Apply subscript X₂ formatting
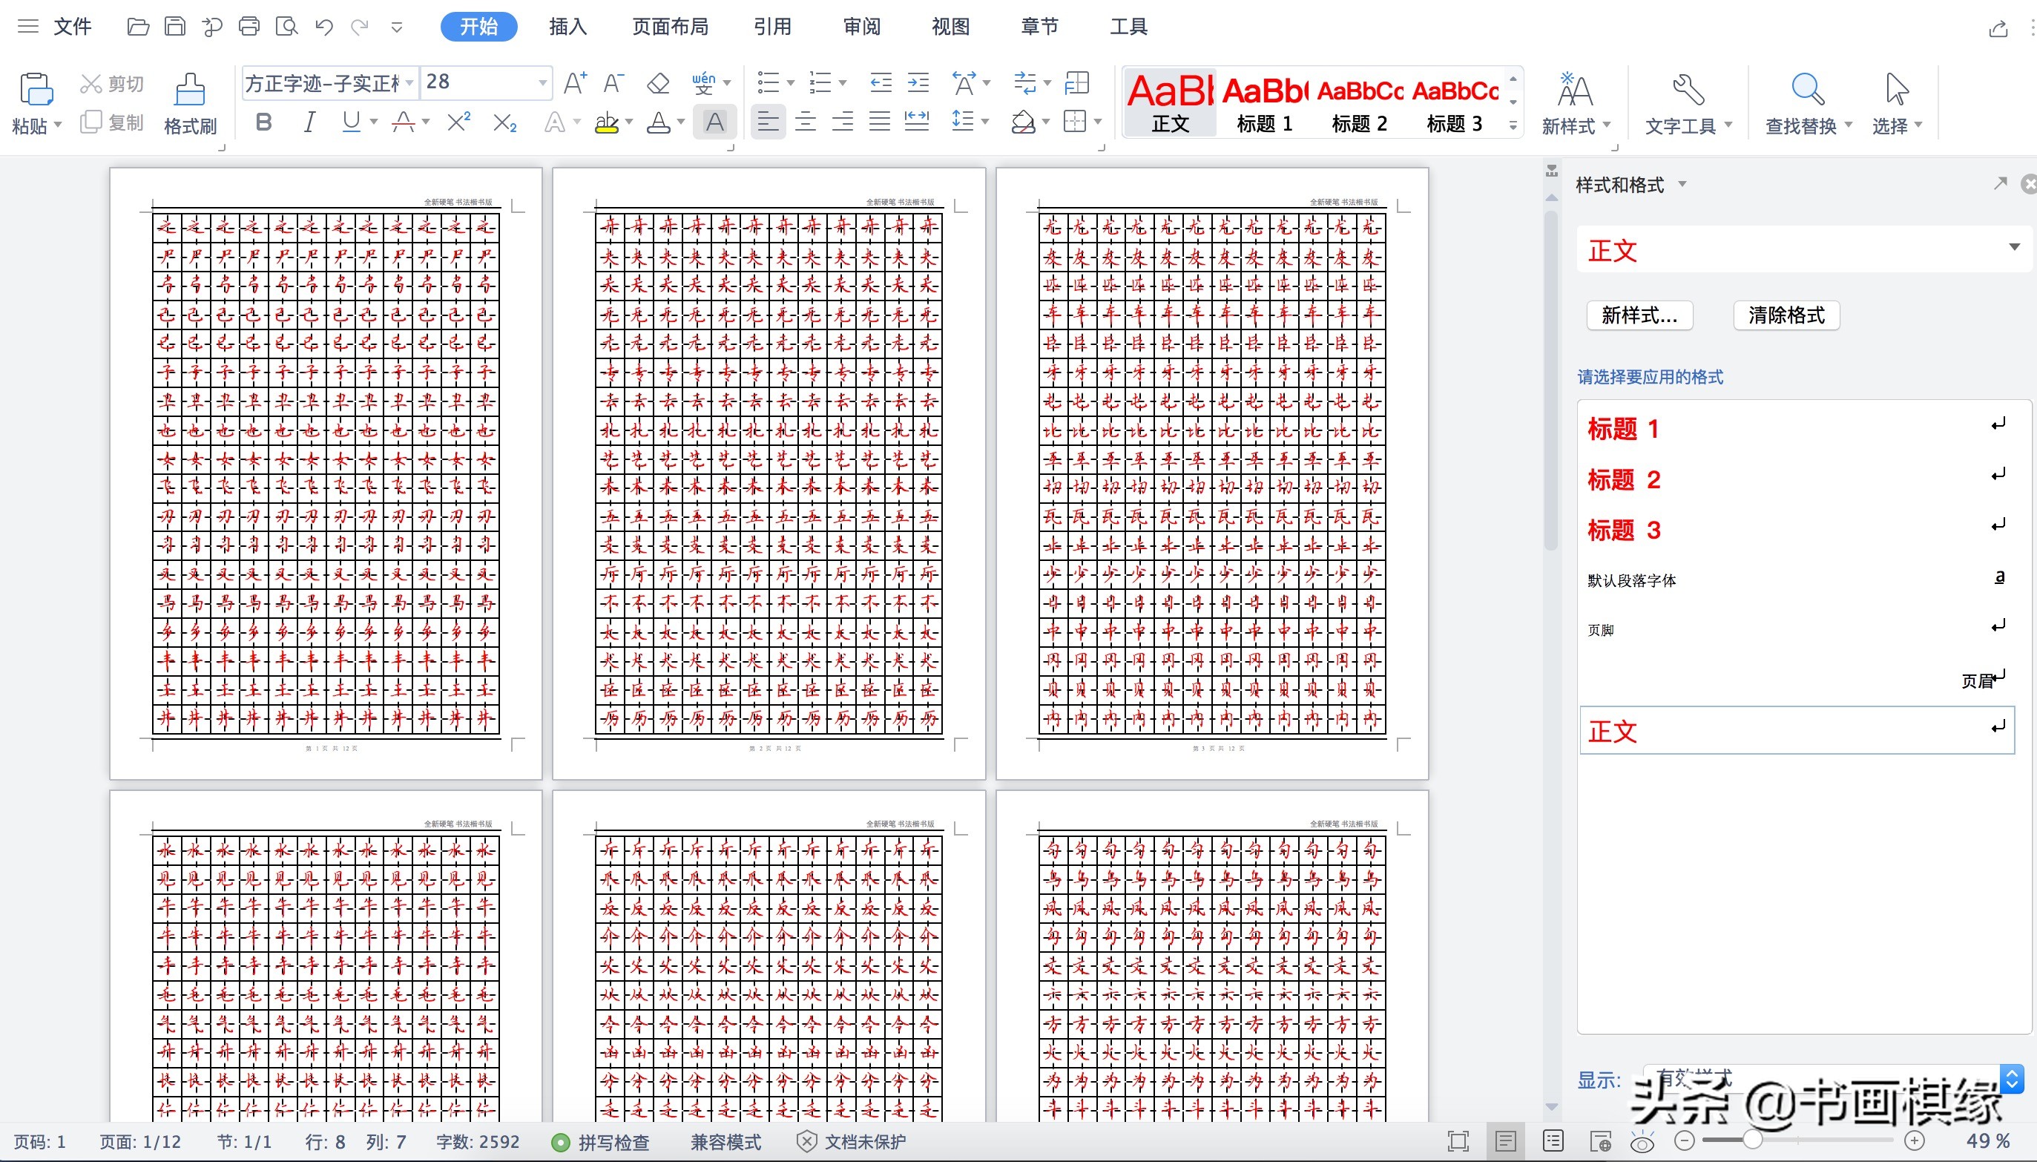2037x1162 pixels. tap(504, 122)
